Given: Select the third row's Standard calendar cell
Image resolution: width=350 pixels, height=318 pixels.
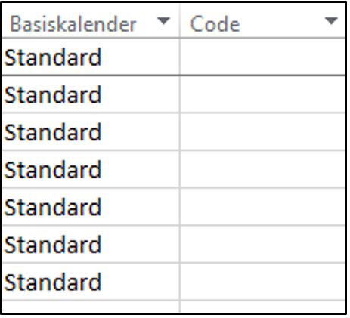Looking at the screenshot, I should click(91, 131).
